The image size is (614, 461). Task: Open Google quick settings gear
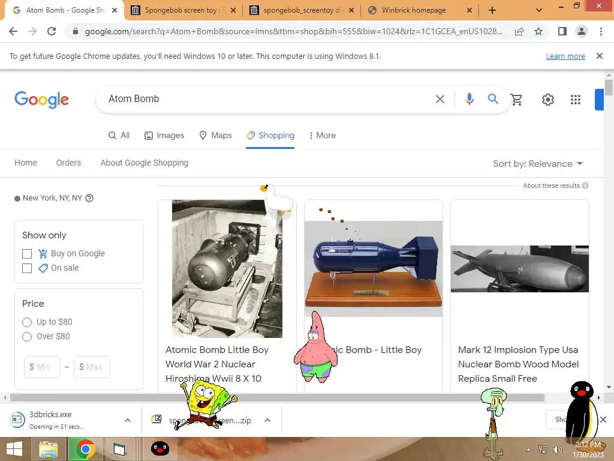pyautogui.click(x=548, y=100)
